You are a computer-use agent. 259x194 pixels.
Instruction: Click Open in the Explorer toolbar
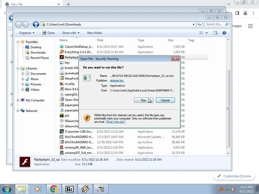[x=49, y=33]
